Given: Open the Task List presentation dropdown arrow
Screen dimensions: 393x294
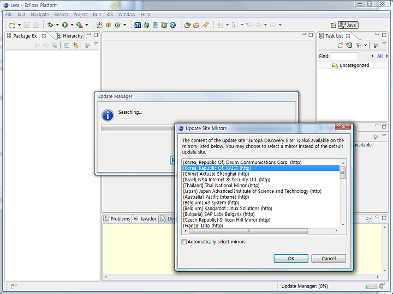Looking at the screenshot, I should click(x=365, y=45).
